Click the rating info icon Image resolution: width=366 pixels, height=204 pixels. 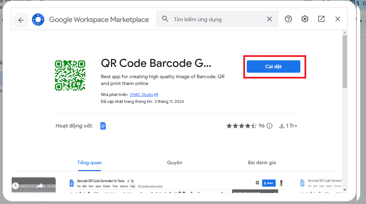click(x=270, y=126)
